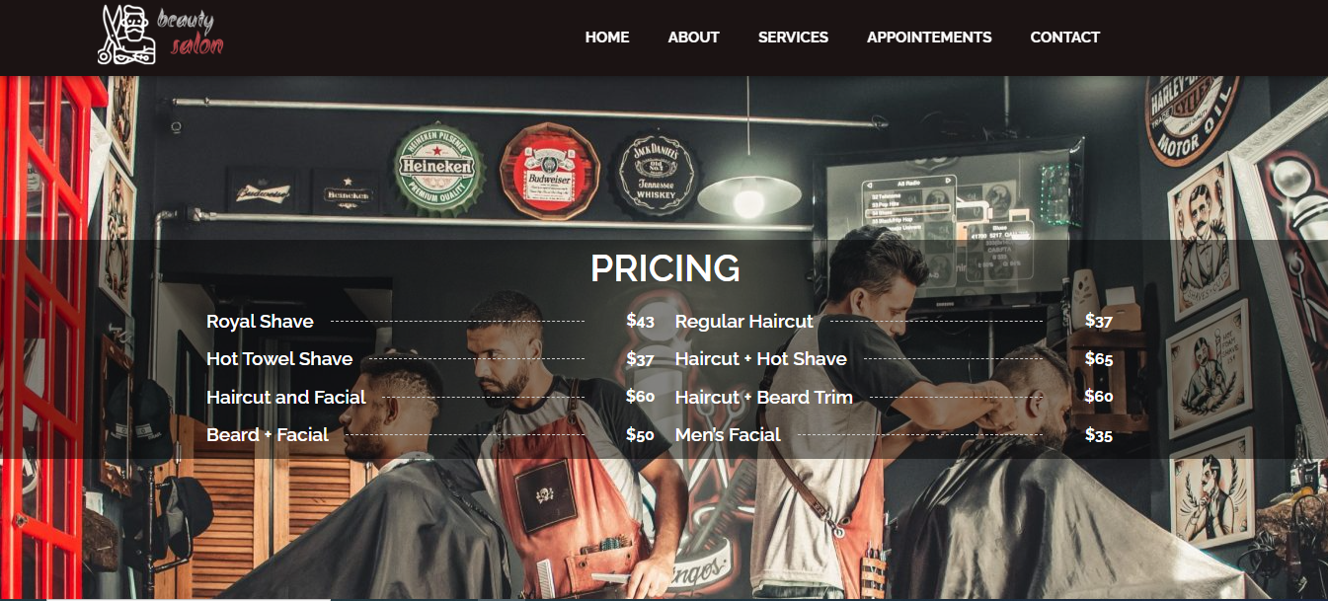
Task: Click the beauty salon logo text
Action: (x=191, y=34)
